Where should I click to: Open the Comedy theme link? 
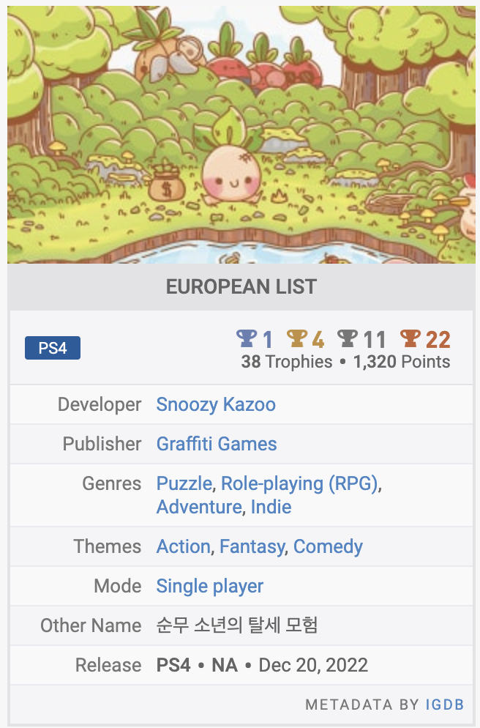tap(328, 546)
